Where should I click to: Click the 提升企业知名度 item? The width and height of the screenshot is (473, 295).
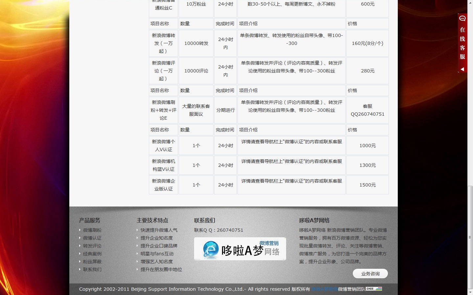157,238
